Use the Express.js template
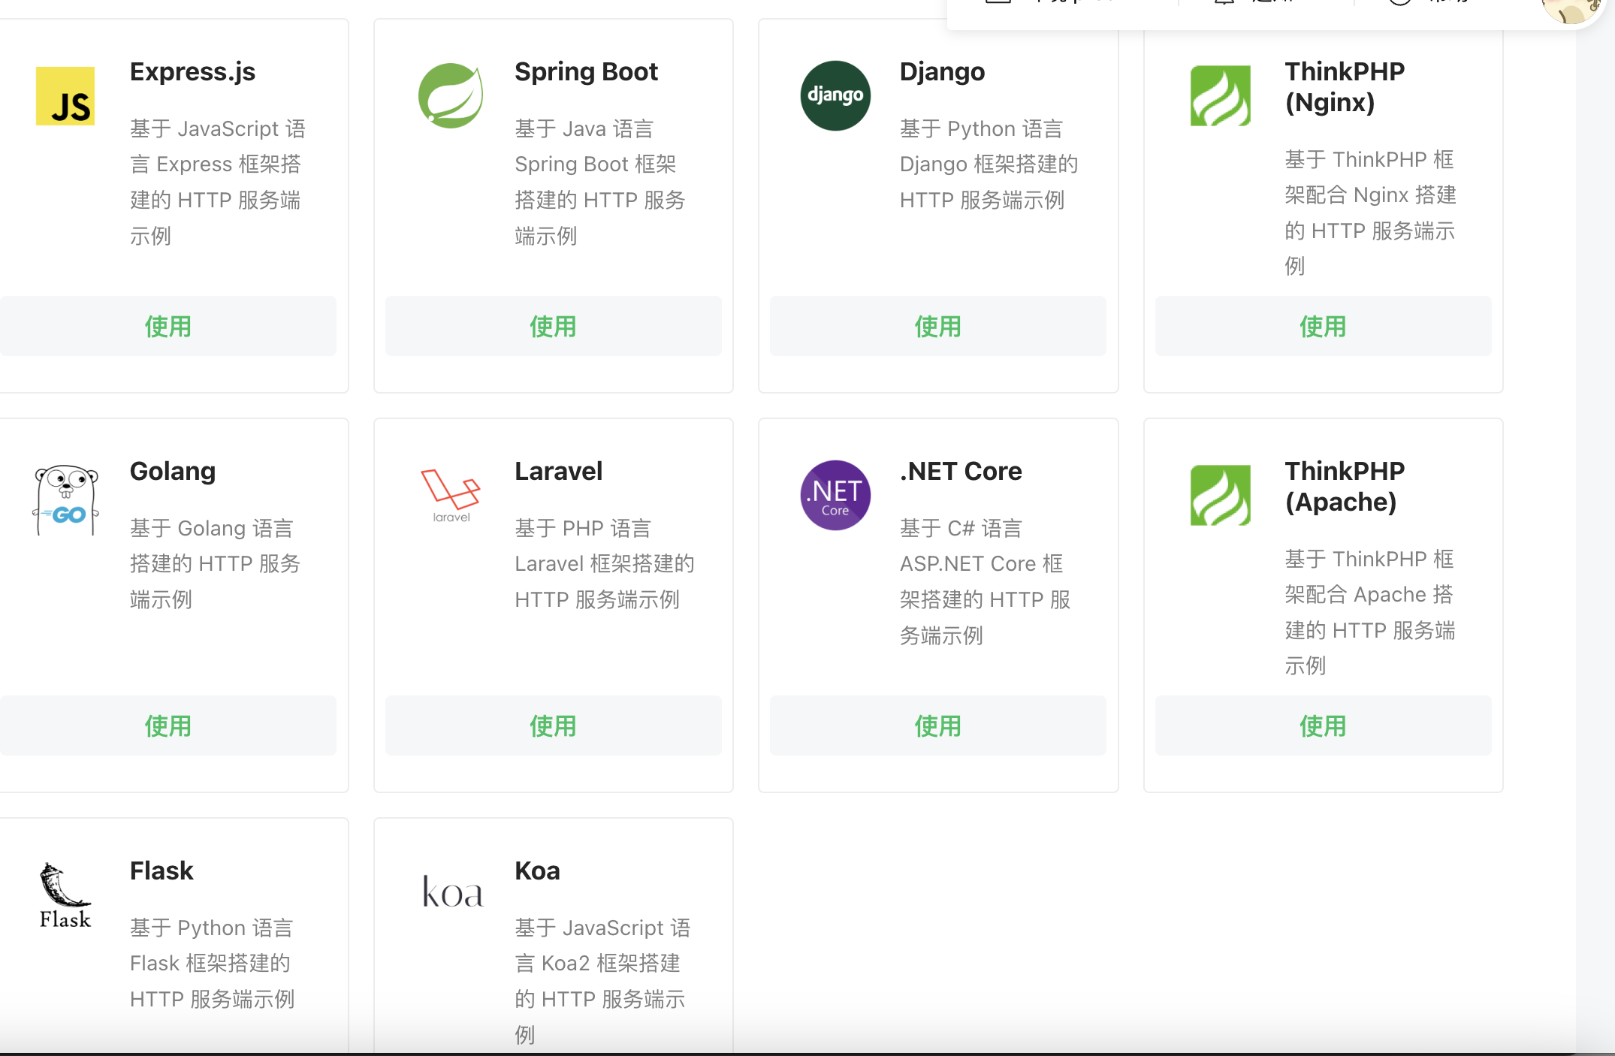This screenshot has width=1615, height=1056. coord(168,326)
